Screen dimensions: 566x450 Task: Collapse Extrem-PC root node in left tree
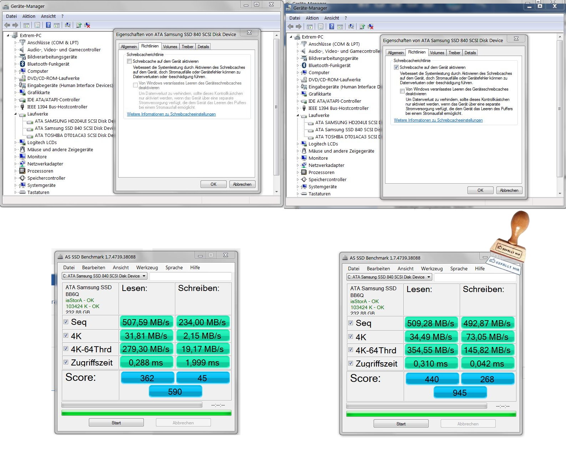pyautogui.click(x=8, y=35)
